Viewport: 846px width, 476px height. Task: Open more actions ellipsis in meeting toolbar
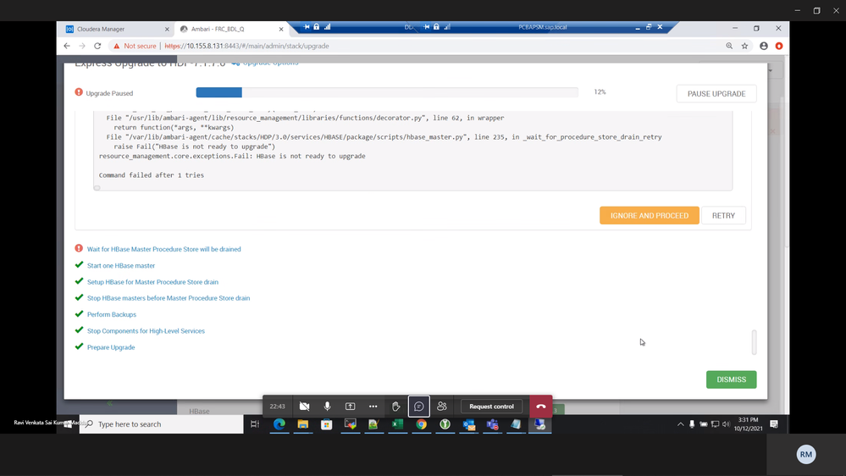373,407
